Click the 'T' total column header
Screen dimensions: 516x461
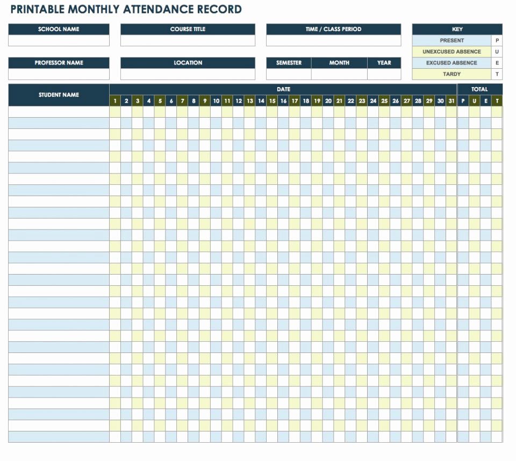tap(497, 100)
